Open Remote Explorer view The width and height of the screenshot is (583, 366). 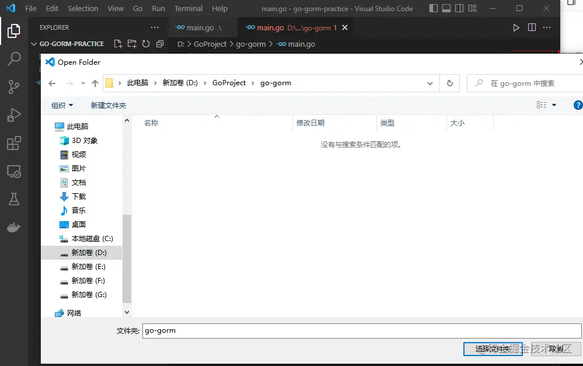[x=14, y=172]
